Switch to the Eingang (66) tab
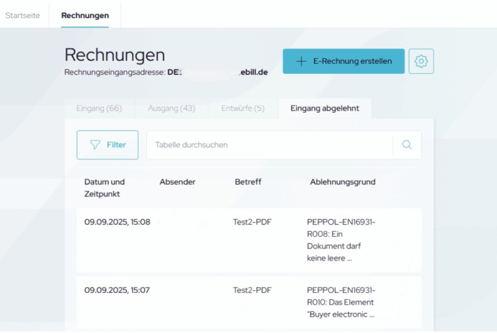497x333 pixels. (x=99, y=108)
